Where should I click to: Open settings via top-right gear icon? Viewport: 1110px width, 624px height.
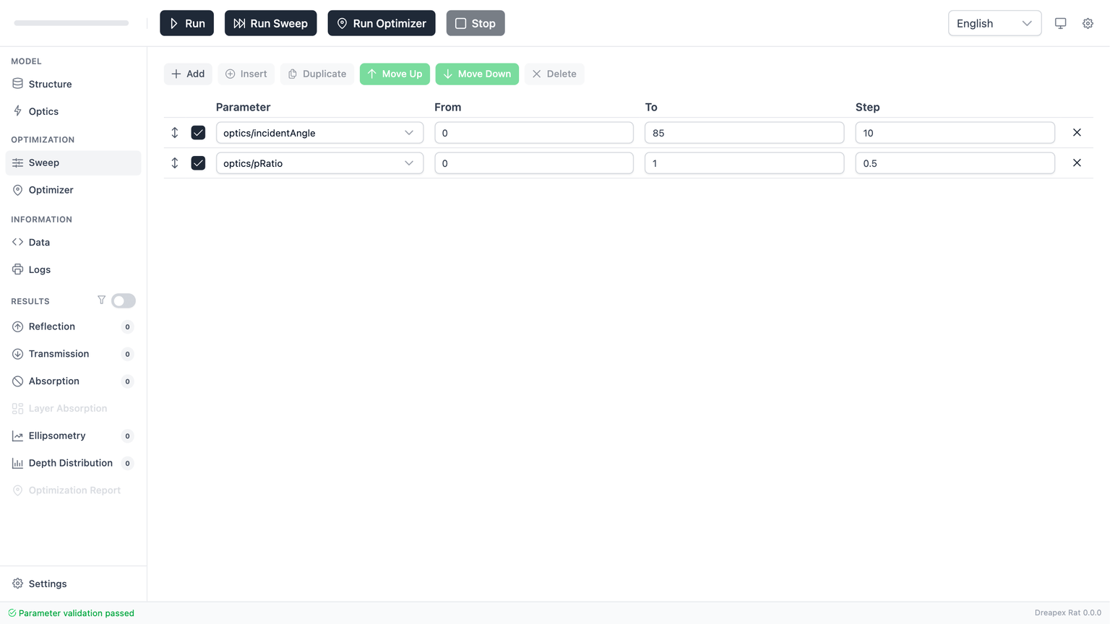coord(1088,23)
